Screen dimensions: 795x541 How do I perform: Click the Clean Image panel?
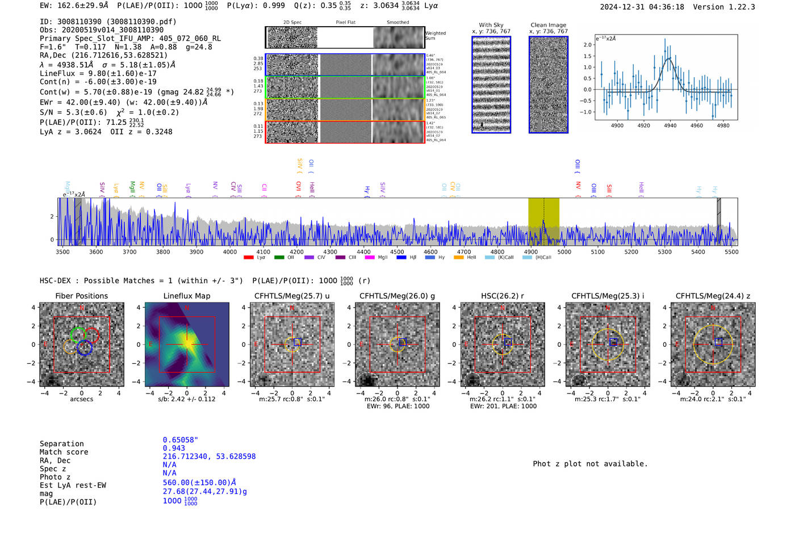549,85
